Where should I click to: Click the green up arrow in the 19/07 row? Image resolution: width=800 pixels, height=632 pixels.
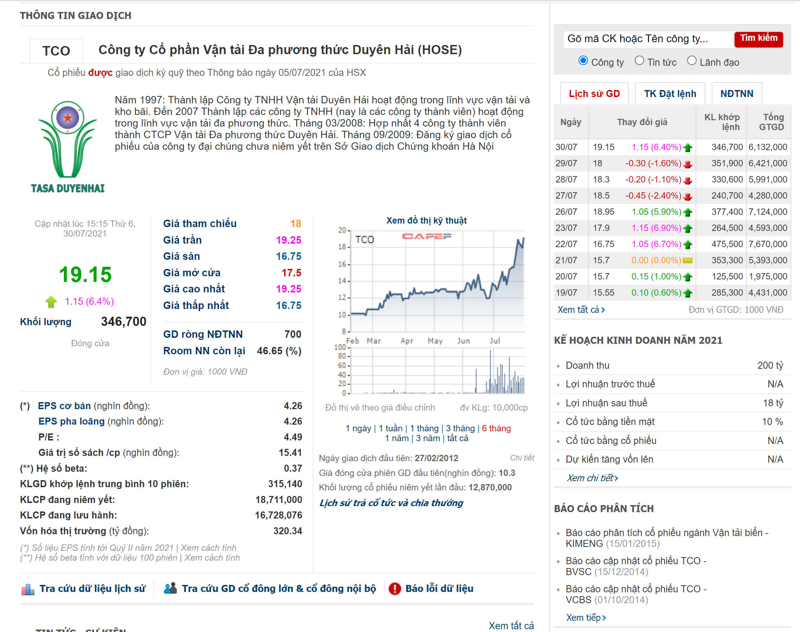(688, 294)
